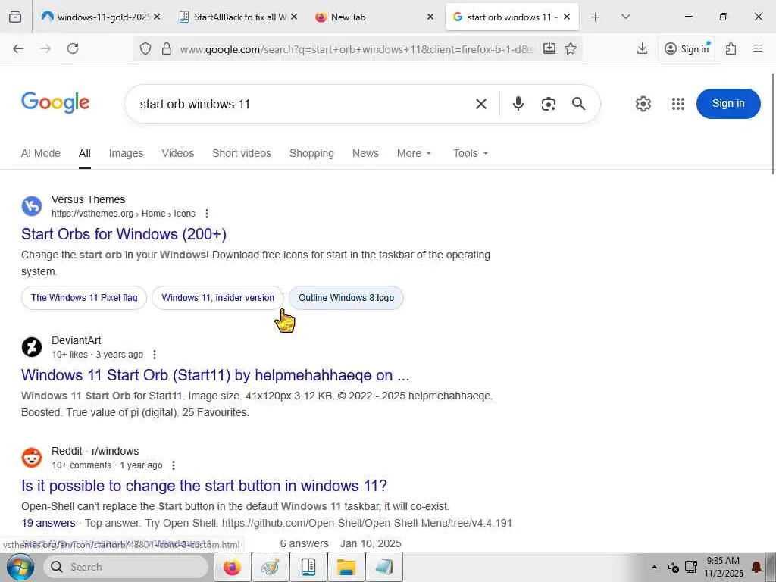
Task: Open the Downloads panel icon
Action: (642, 48)
